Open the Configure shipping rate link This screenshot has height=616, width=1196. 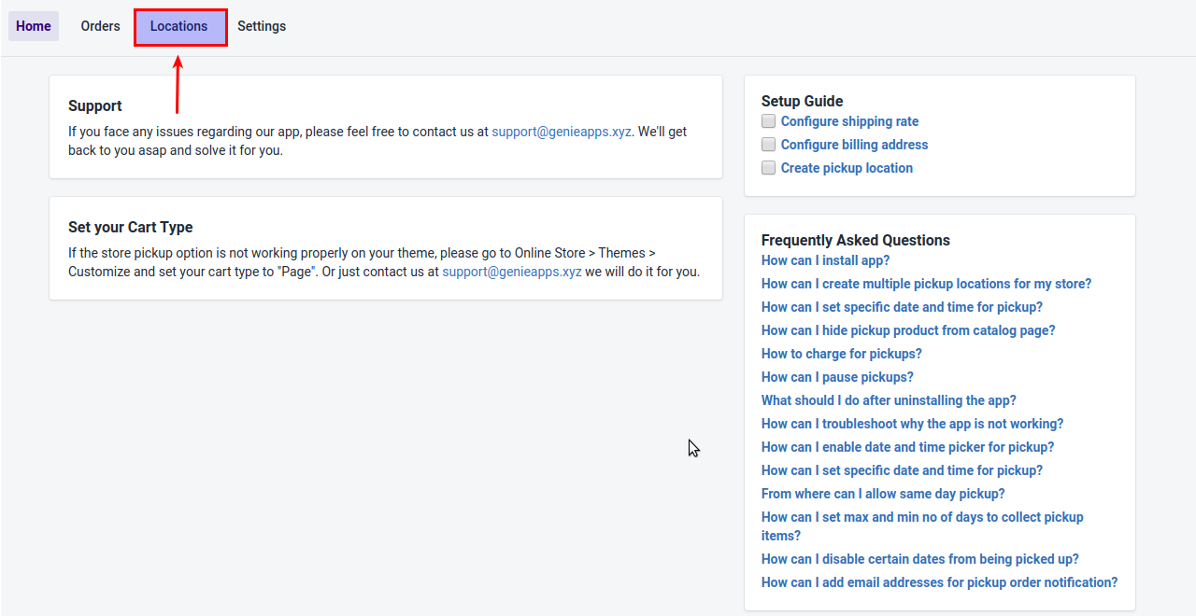(849, 121)
